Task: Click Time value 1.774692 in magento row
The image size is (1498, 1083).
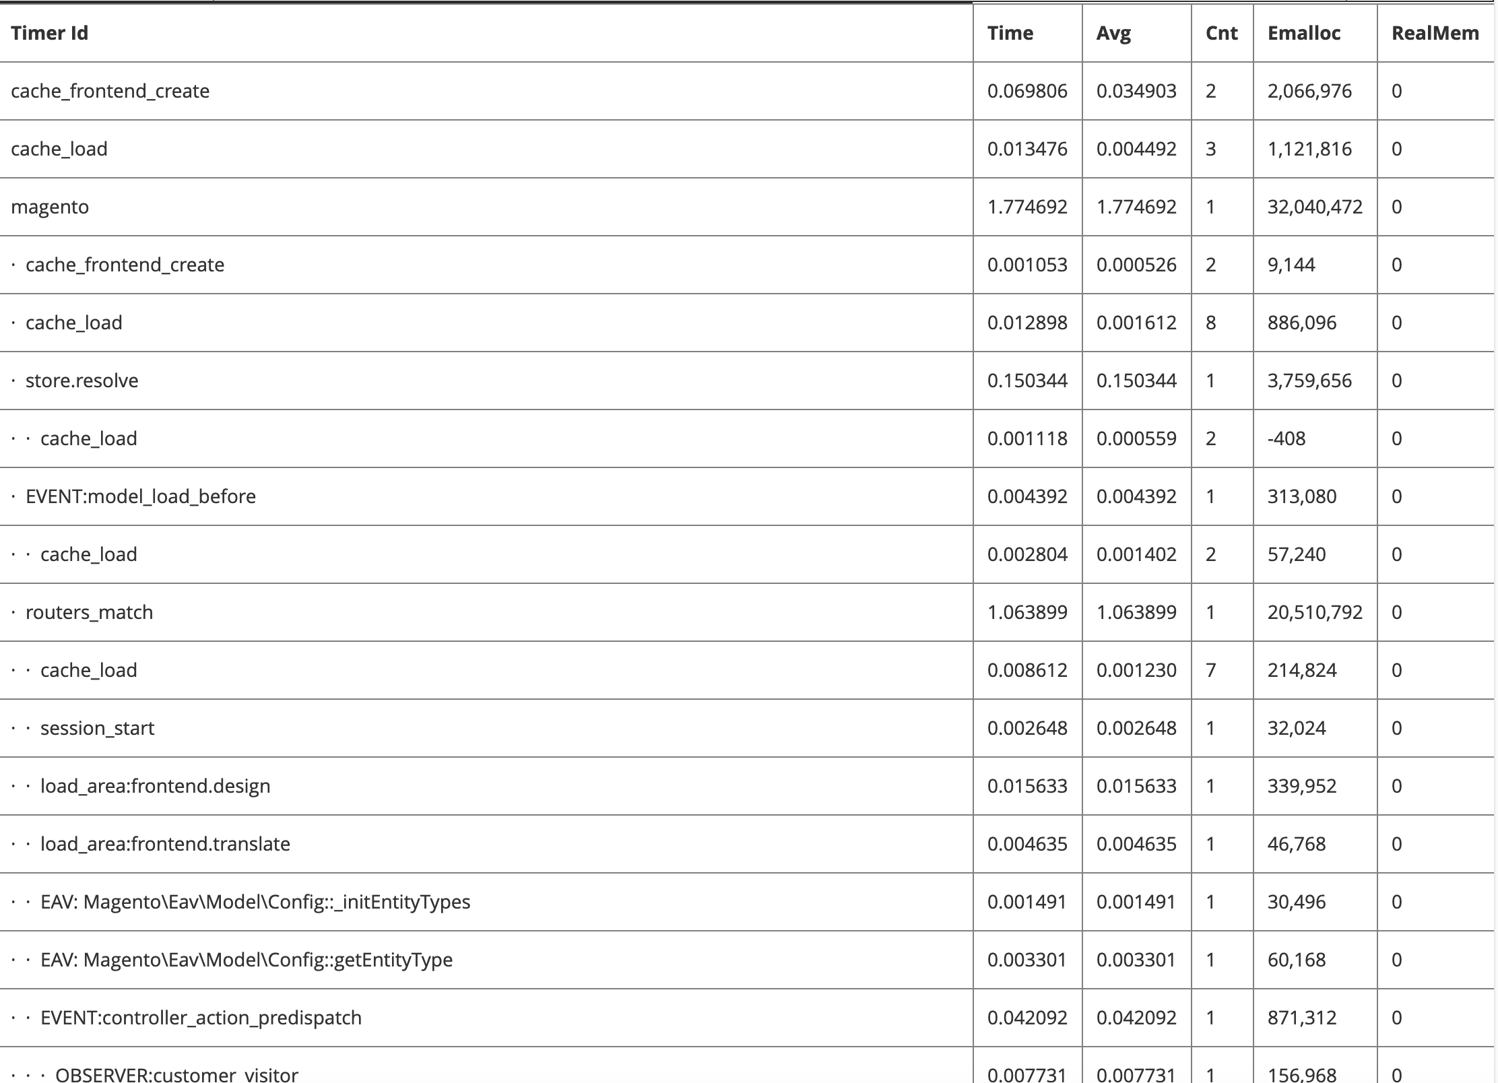Action: [1027, 207]
